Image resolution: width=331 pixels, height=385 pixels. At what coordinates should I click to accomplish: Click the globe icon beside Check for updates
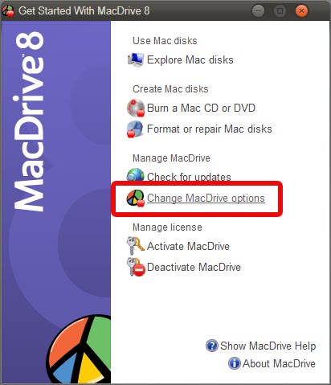(x=136, y=174)
